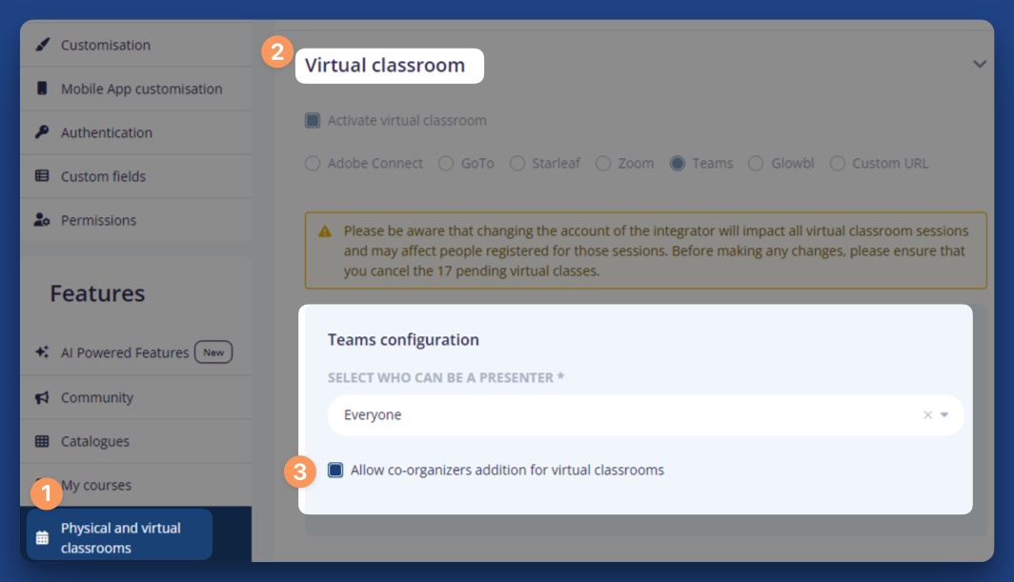Open the presenter selection dropdown arrow
This screenshot has width=1014, height=582.
(x=944, y=415)
